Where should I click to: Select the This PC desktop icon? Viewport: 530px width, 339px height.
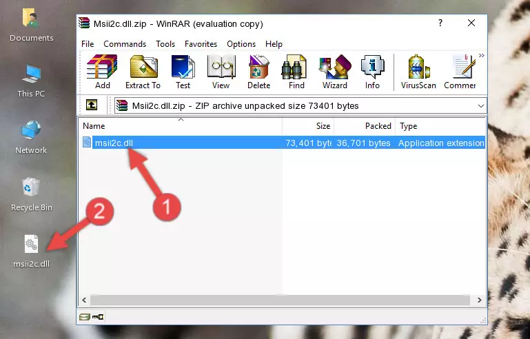pyautogui.click(x=31, y=81)
